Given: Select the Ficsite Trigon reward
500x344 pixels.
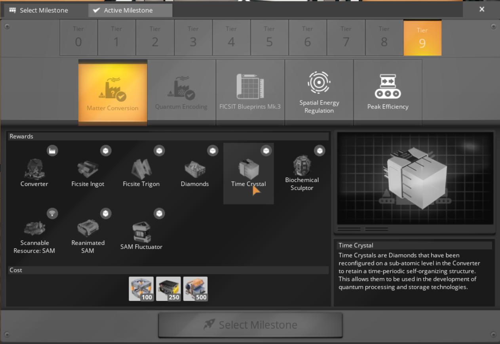Looking at the screenshot, I should [x=141, y=168].
